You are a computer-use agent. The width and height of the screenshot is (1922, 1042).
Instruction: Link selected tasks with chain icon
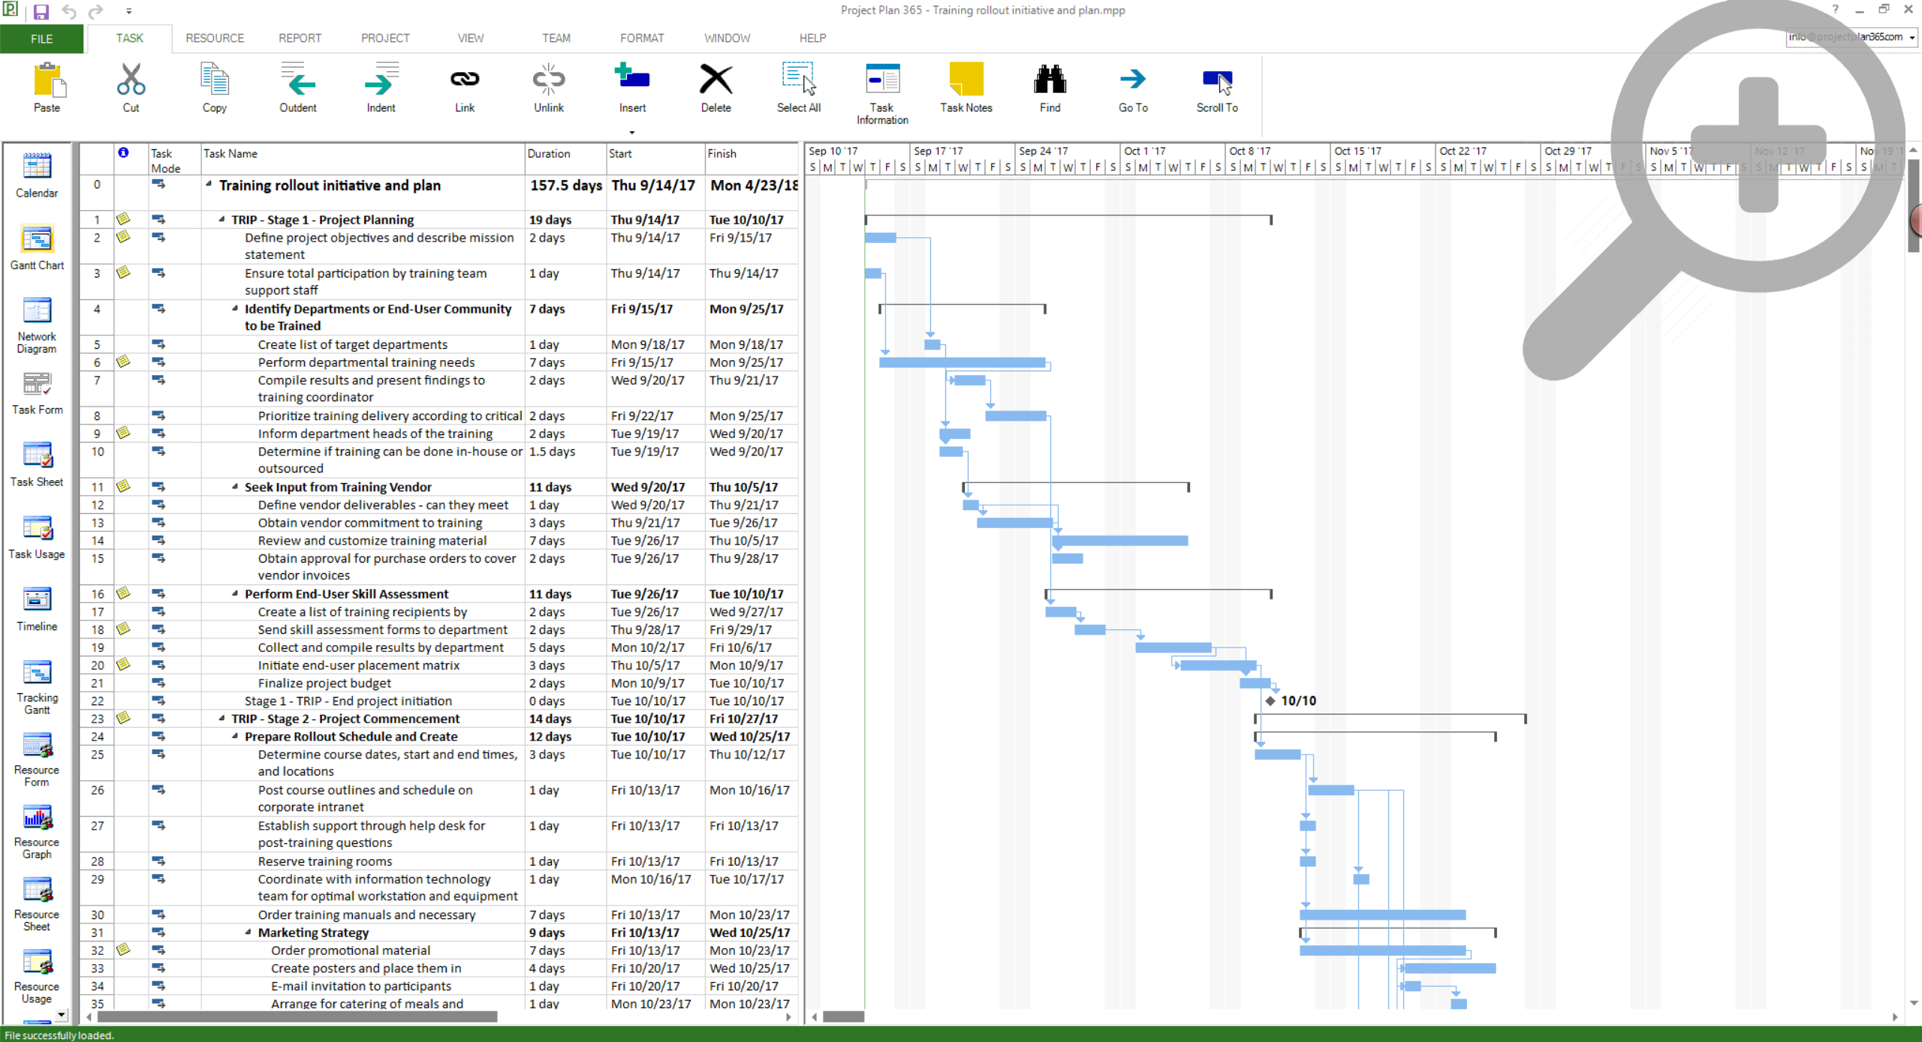pos(465,79)
